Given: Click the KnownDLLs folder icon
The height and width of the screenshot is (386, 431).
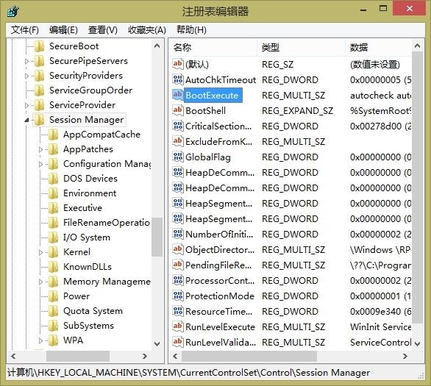Looking at the screenshot, I should pos(54,266).
